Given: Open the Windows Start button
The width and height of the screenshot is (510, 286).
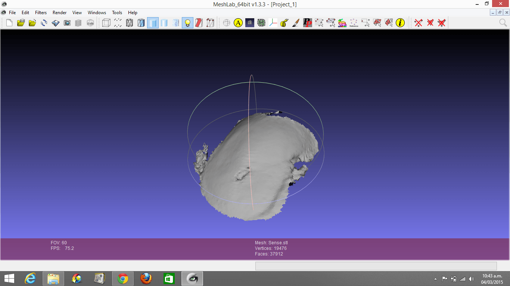Looking at the screenshot, I should point(9,279).
